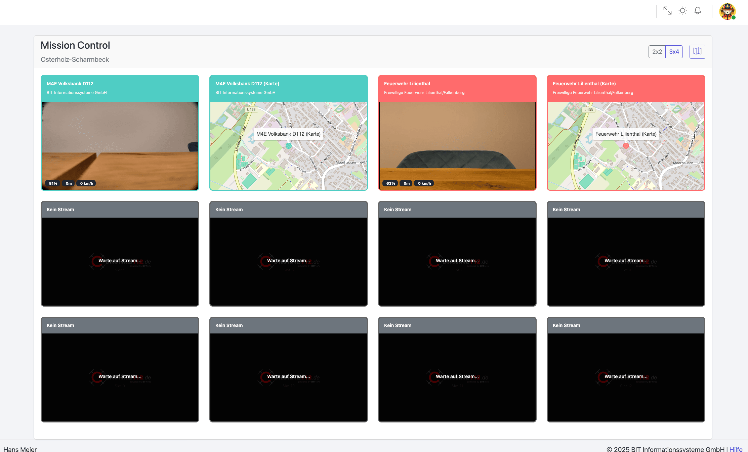Screen dimensions: 748x452
Task: Click the map popup labeled Feuerwehr Lilienthal (Karte)
Action: tap(626, 134)
